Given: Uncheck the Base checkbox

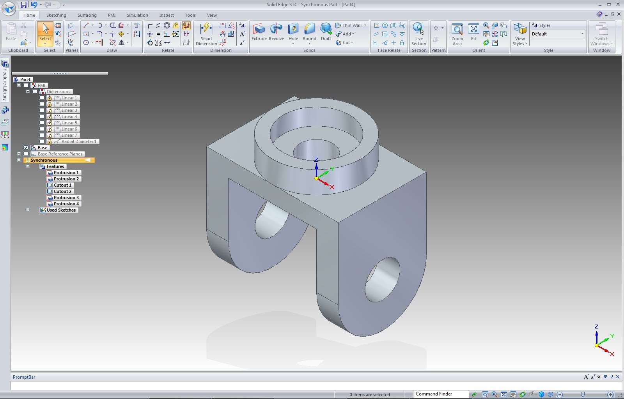Looking at the screenshot, I should 26,148.
